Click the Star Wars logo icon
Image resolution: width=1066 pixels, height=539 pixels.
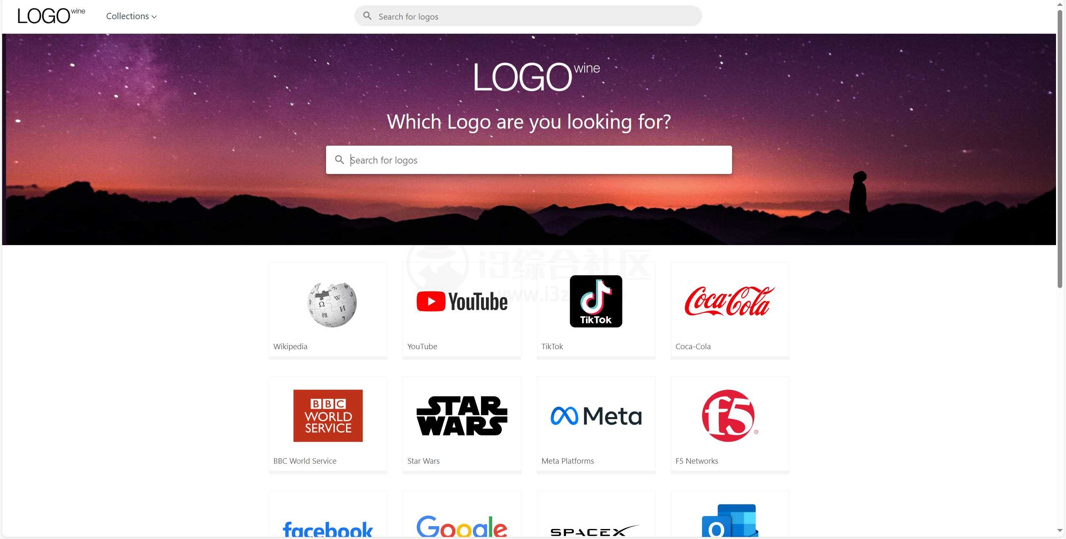[x=462, y=416]
